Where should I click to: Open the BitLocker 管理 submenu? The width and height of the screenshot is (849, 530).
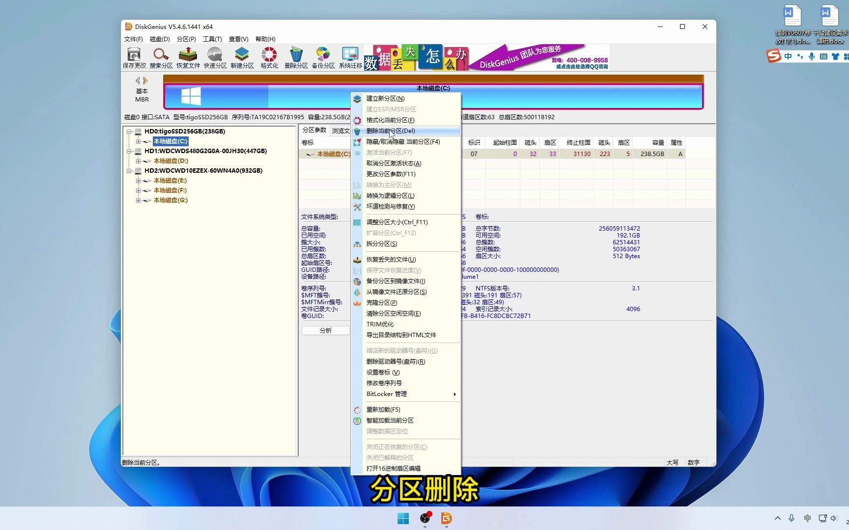click(406, 394)
